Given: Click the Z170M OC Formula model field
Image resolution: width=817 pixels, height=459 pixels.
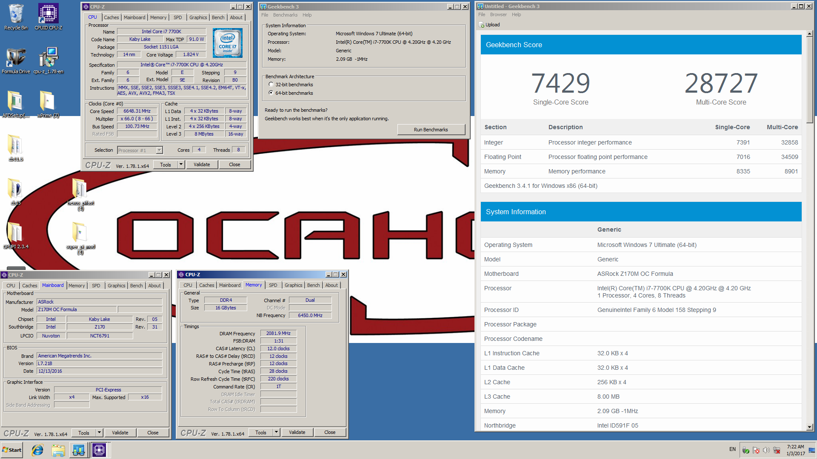Looking at the screenshot, I should (77, 309).
